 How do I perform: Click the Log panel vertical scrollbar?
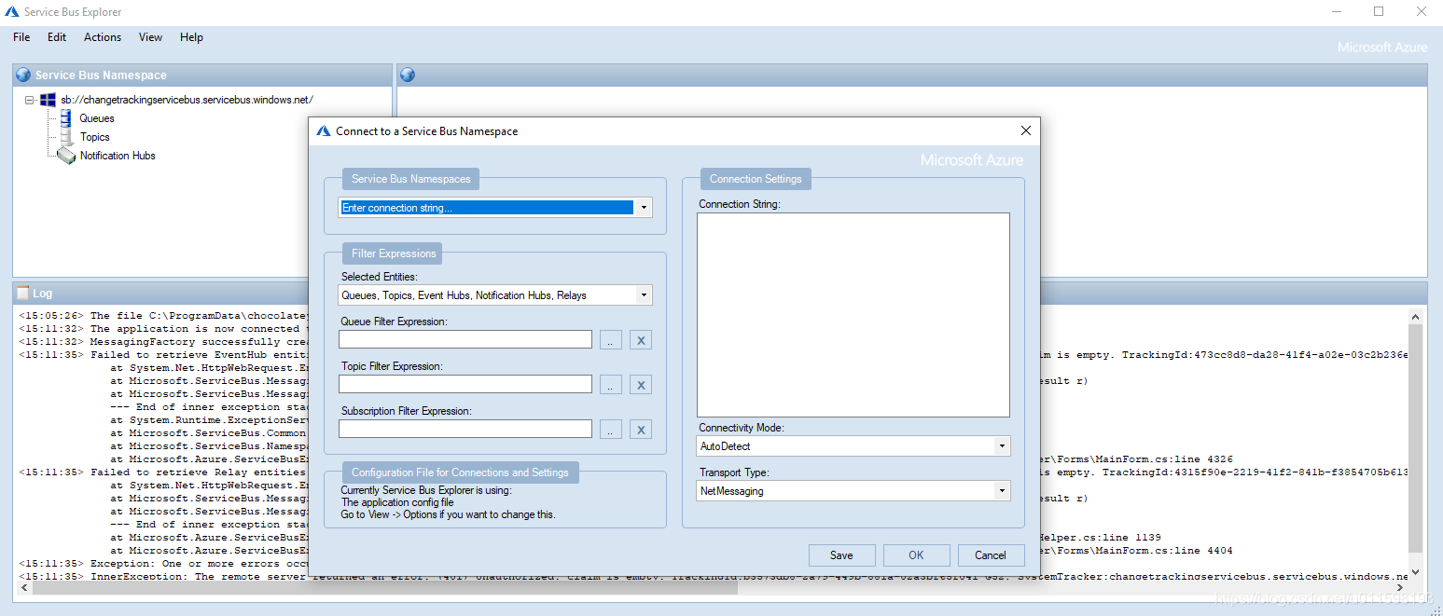(1415, 438)
